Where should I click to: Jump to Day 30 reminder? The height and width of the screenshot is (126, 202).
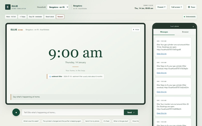[x=35, y=17]
